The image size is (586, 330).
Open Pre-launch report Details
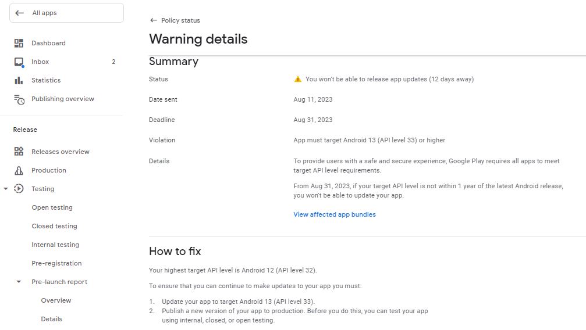coord(51,319)
